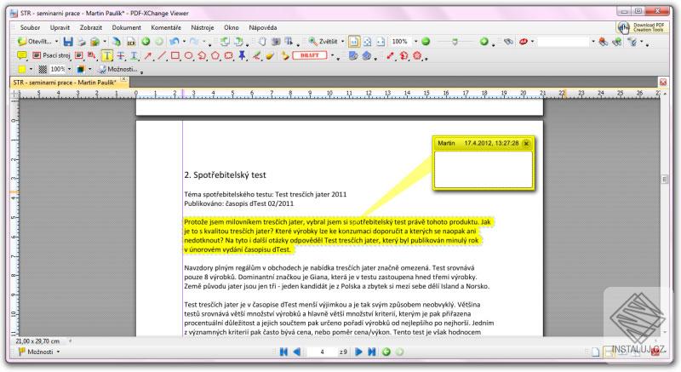Screen dimensions: 681x372
Task: Toggle the Strikeout text tool
Action: point(121,55)
